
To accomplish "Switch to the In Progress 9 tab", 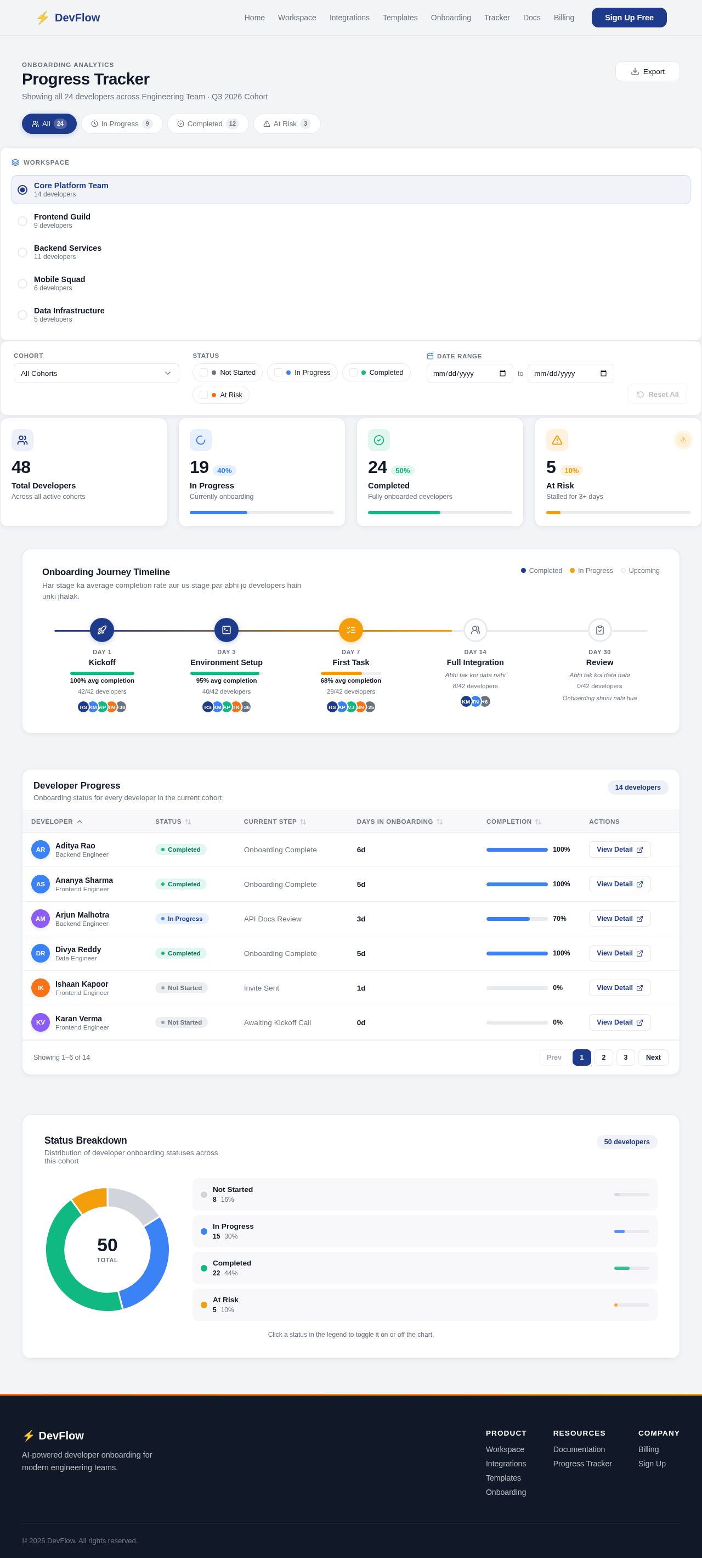I will [x=122, y=123].
